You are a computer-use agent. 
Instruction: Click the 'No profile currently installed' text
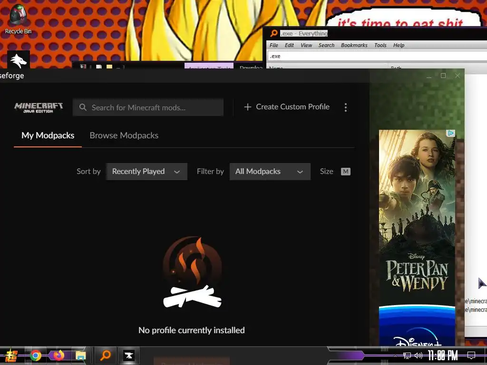point(192,330)
